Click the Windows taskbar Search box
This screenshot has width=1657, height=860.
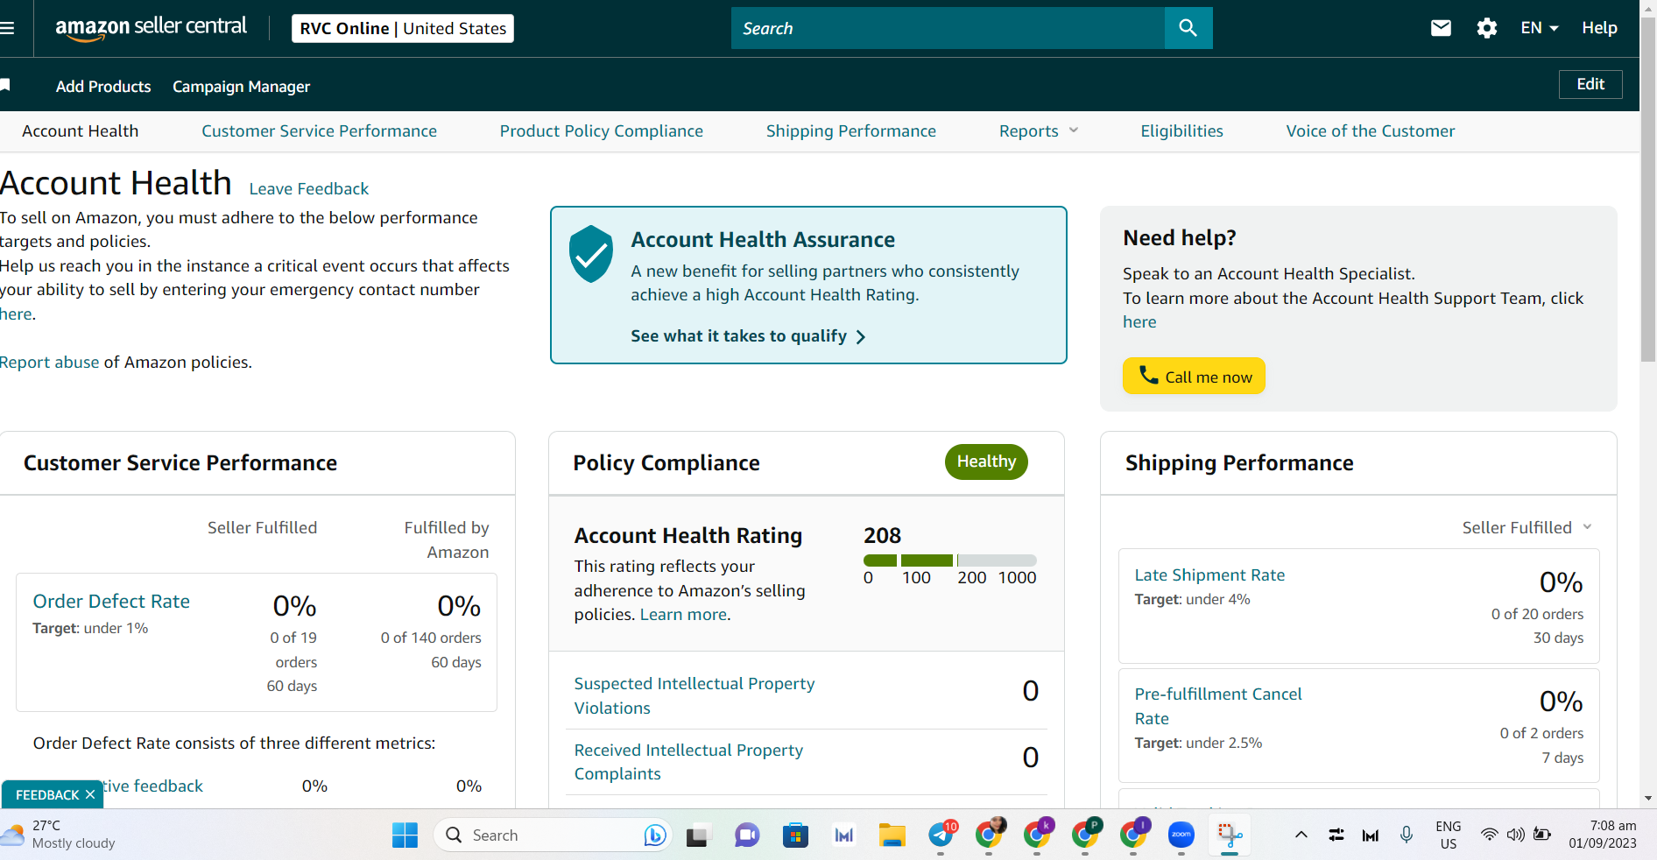pyautogui.click(x=552, y=835)
